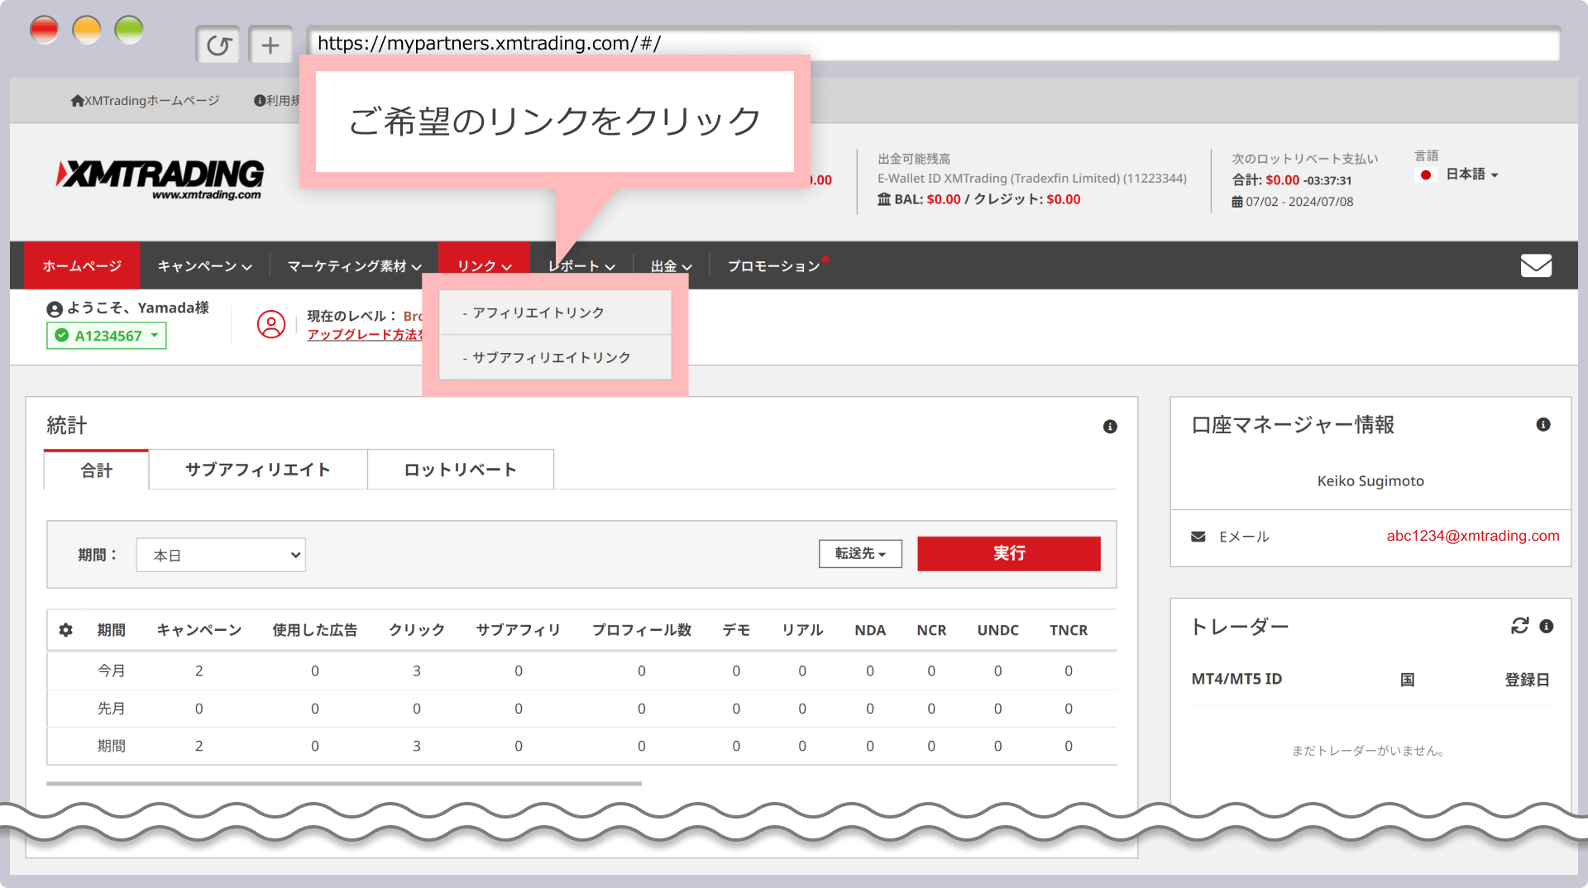Click the browser reload icon
Viewport: 1588px width, 888px height.
click(x=218, y=45)
